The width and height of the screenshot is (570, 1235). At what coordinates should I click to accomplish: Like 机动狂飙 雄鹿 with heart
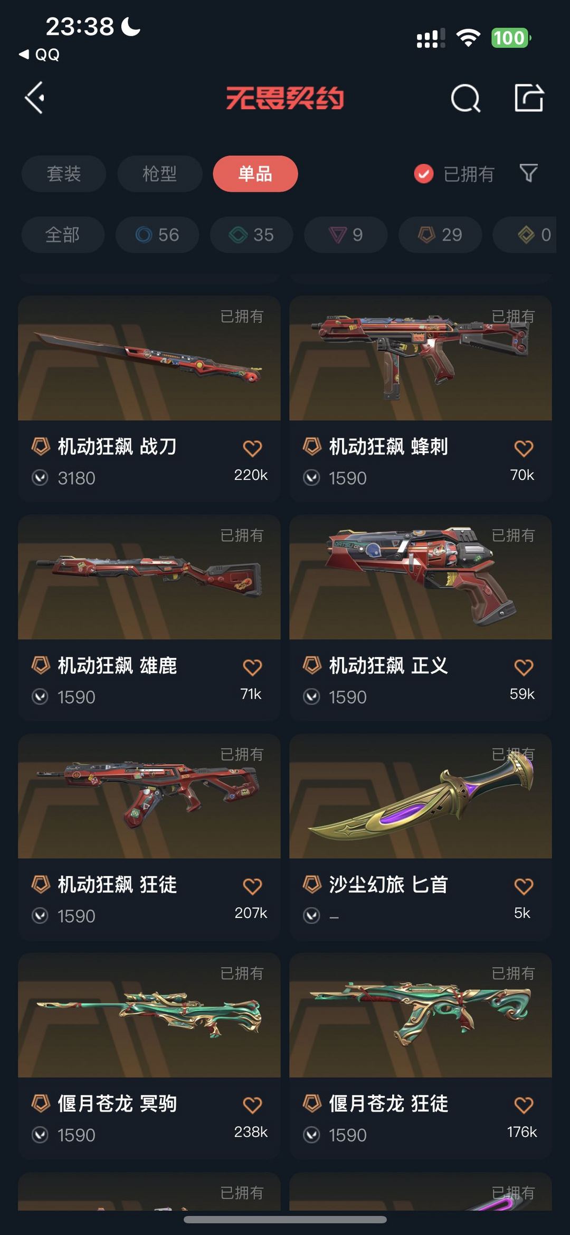(252, 667)
